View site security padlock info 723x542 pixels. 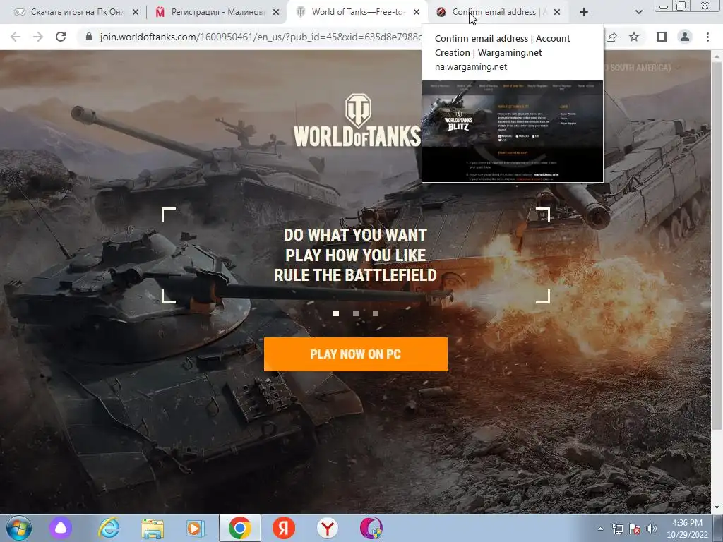[89, 37]
